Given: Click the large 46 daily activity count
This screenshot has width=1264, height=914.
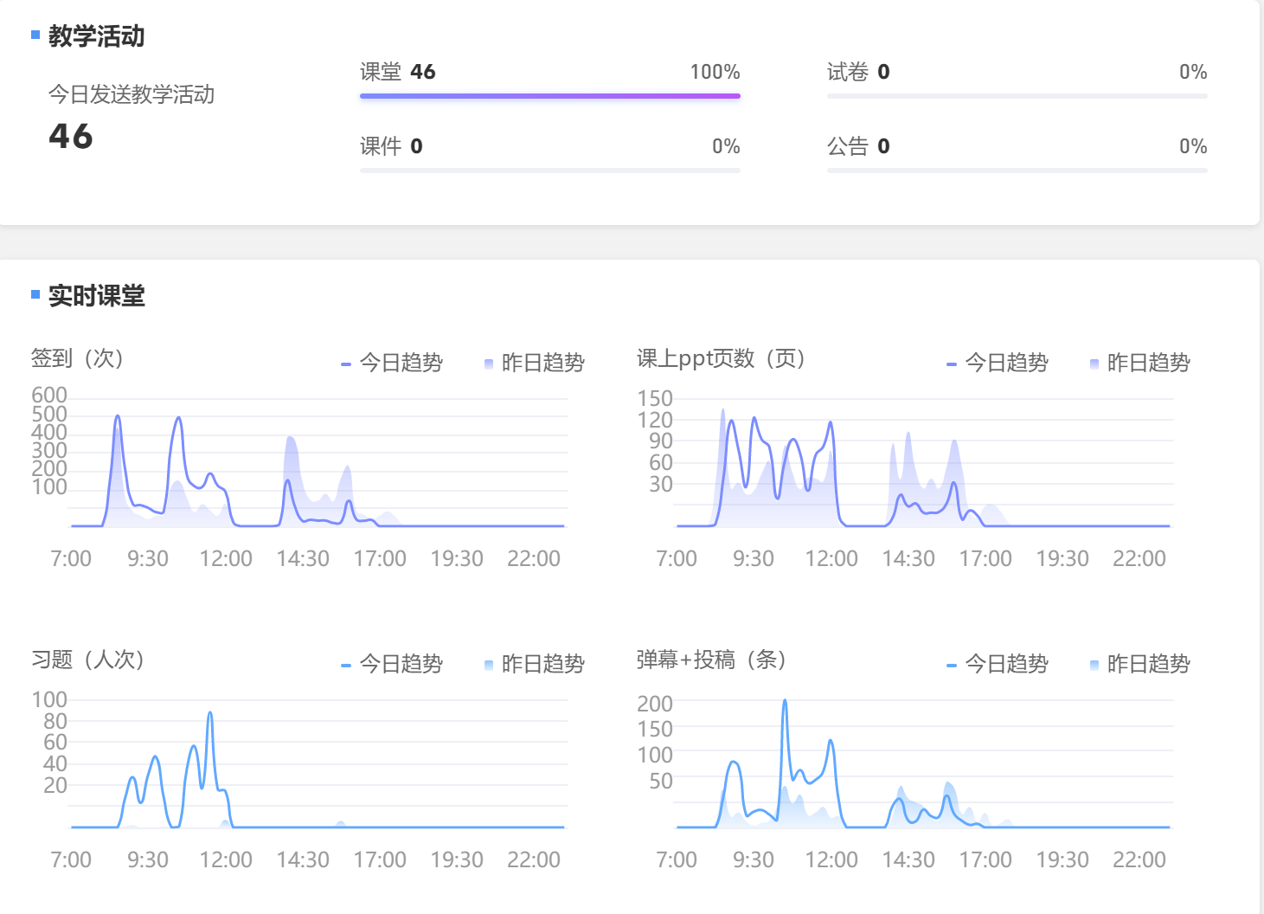Looking at the screenshot, I should tap(71, 137).
